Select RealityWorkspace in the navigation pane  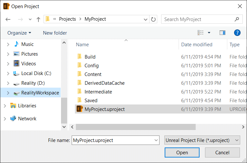coord(40,93)
